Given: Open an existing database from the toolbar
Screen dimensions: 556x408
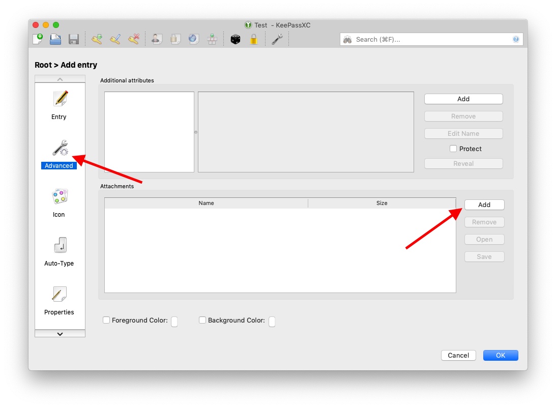Looking at the screenshot, I should 55,39.
